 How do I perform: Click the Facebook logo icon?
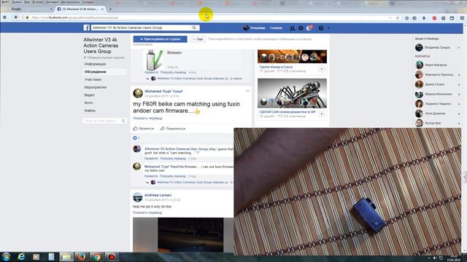87,28
